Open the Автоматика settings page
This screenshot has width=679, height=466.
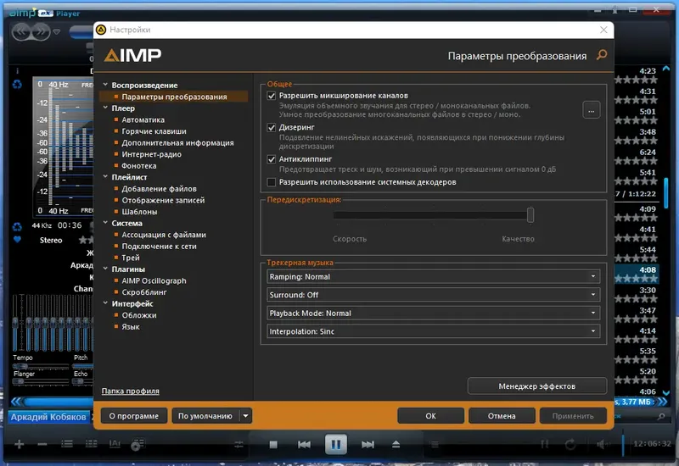[143, 119]
